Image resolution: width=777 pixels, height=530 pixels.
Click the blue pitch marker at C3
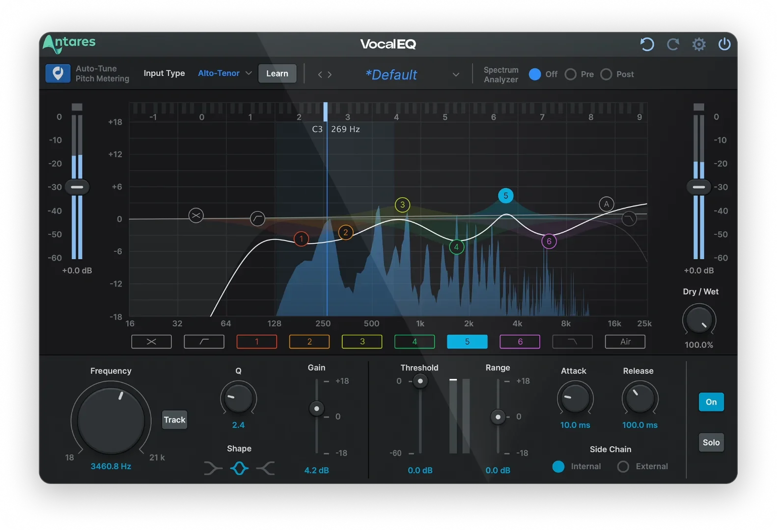pyautogui.click(x=325, y=112)
